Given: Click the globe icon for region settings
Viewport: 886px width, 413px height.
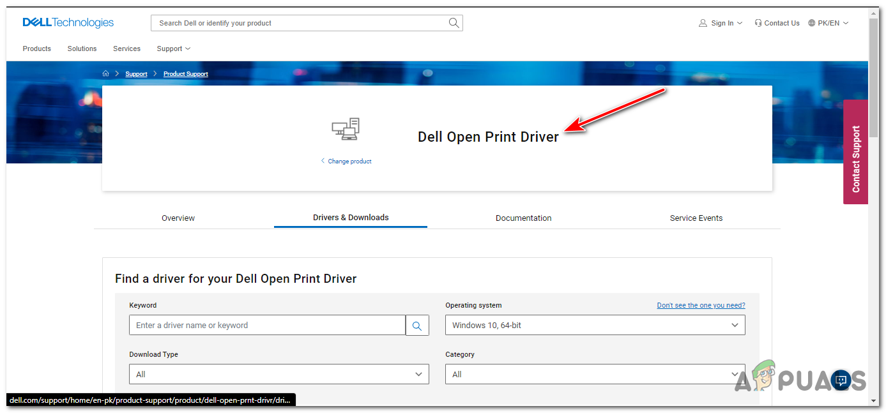Looking at the screenshot, I should point(810,22).
